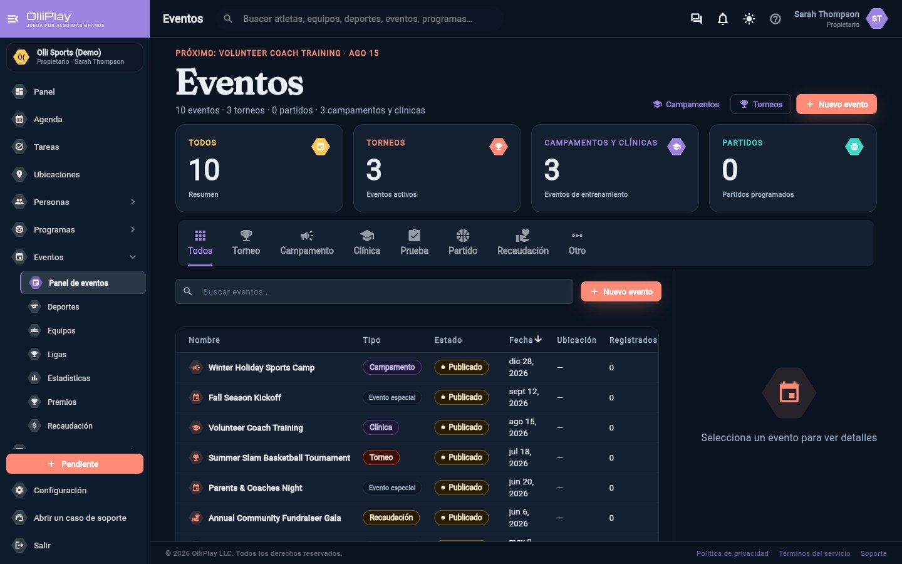902x564 pixels.
Task: Click the Campamento type badge
Action: pyautogui.click(x=392, y=367)
